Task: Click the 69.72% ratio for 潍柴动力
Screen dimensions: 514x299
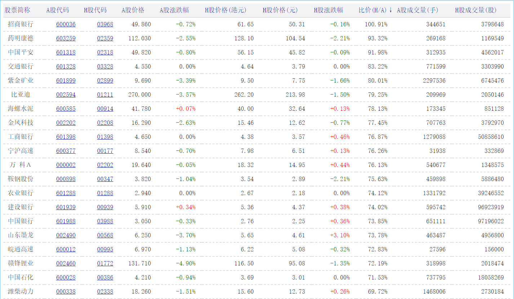Action: pyautogui.click(x=378, y=291)
